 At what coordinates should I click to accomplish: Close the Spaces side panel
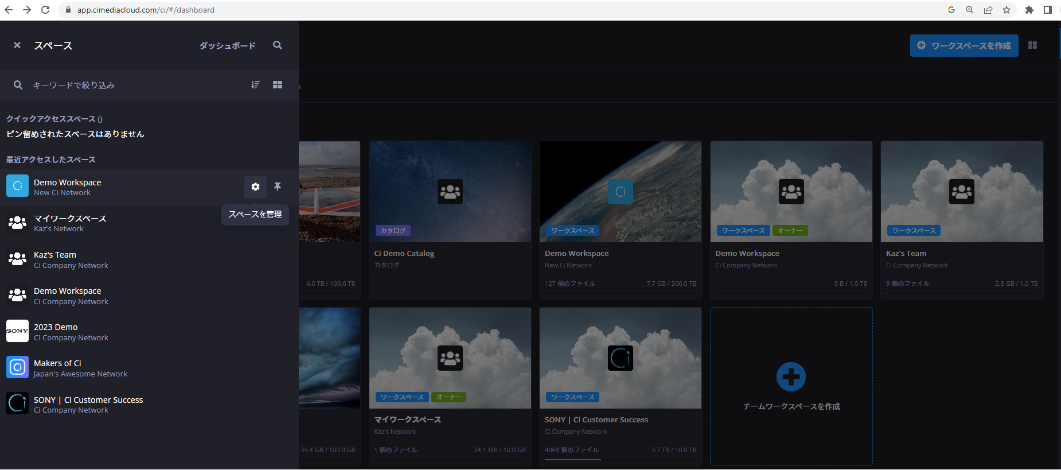(17, 45)
